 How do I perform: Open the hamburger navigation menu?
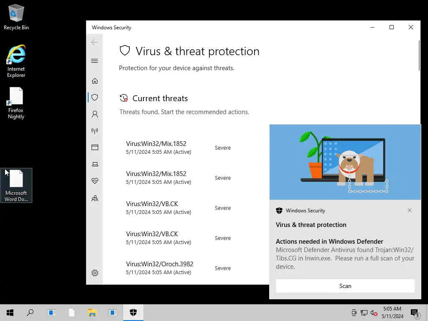pos(94,61)
